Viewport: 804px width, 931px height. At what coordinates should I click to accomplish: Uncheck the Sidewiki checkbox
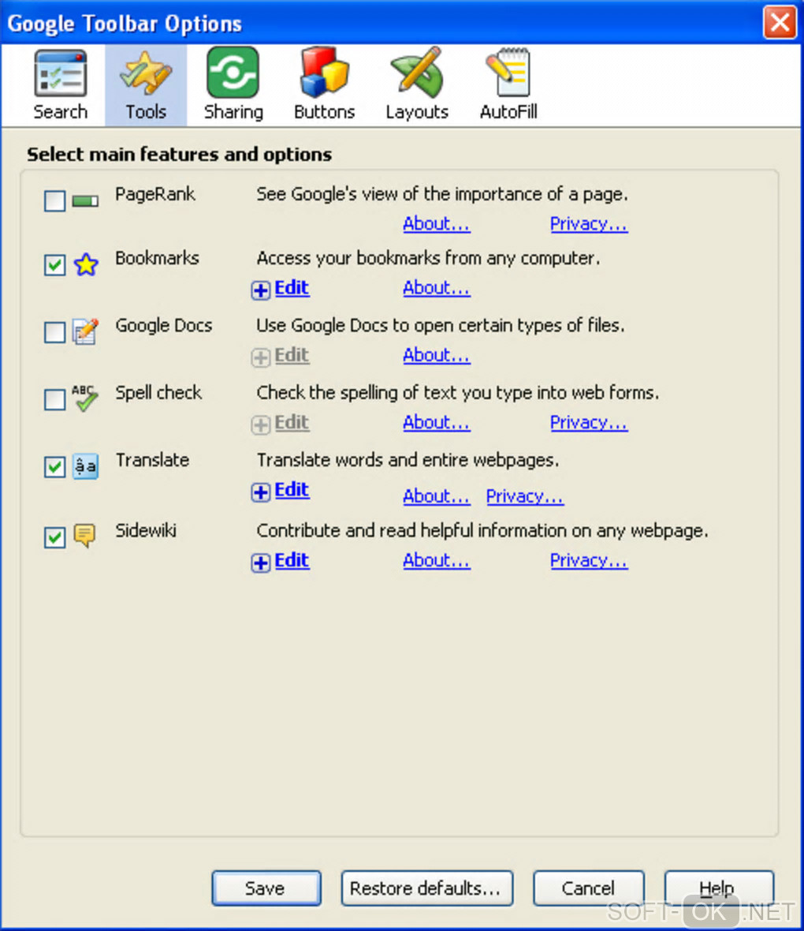pos(54,537)
